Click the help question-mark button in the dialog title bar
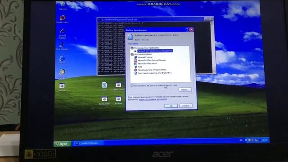The width and height of the screenshot is (288, 162). click(187, 30)
